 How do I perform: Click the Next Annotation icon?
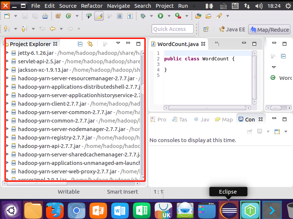(7, 29)
